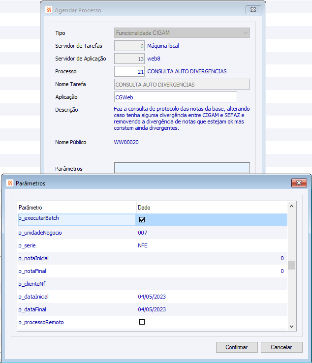Close the Agendar Processo window

tap(253, 10)
